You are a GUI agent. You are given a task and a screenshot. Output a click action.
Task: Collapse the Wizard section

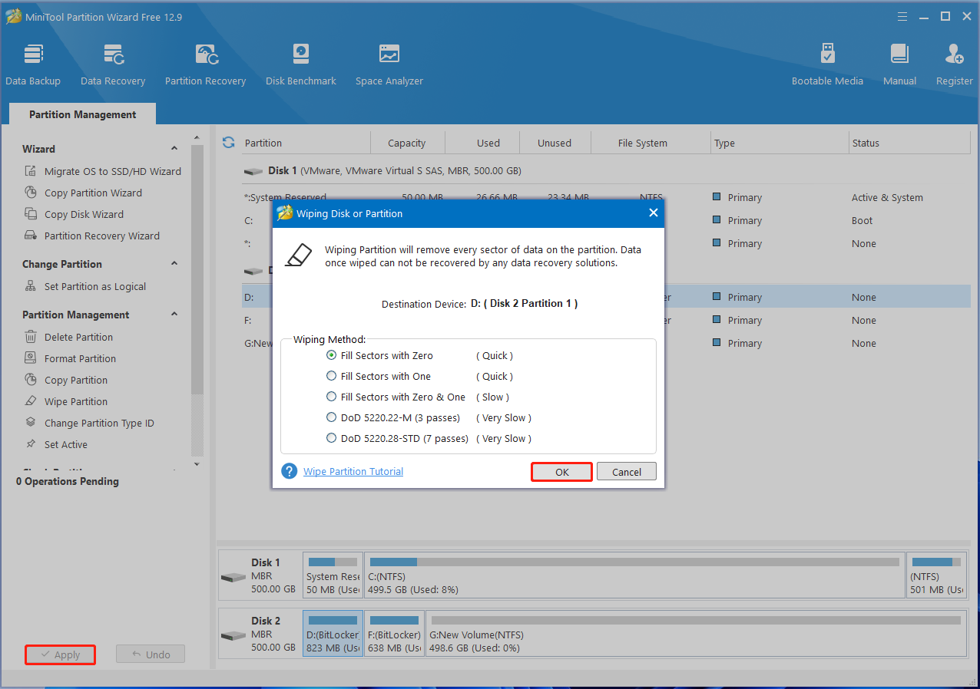tap(174, 148)
